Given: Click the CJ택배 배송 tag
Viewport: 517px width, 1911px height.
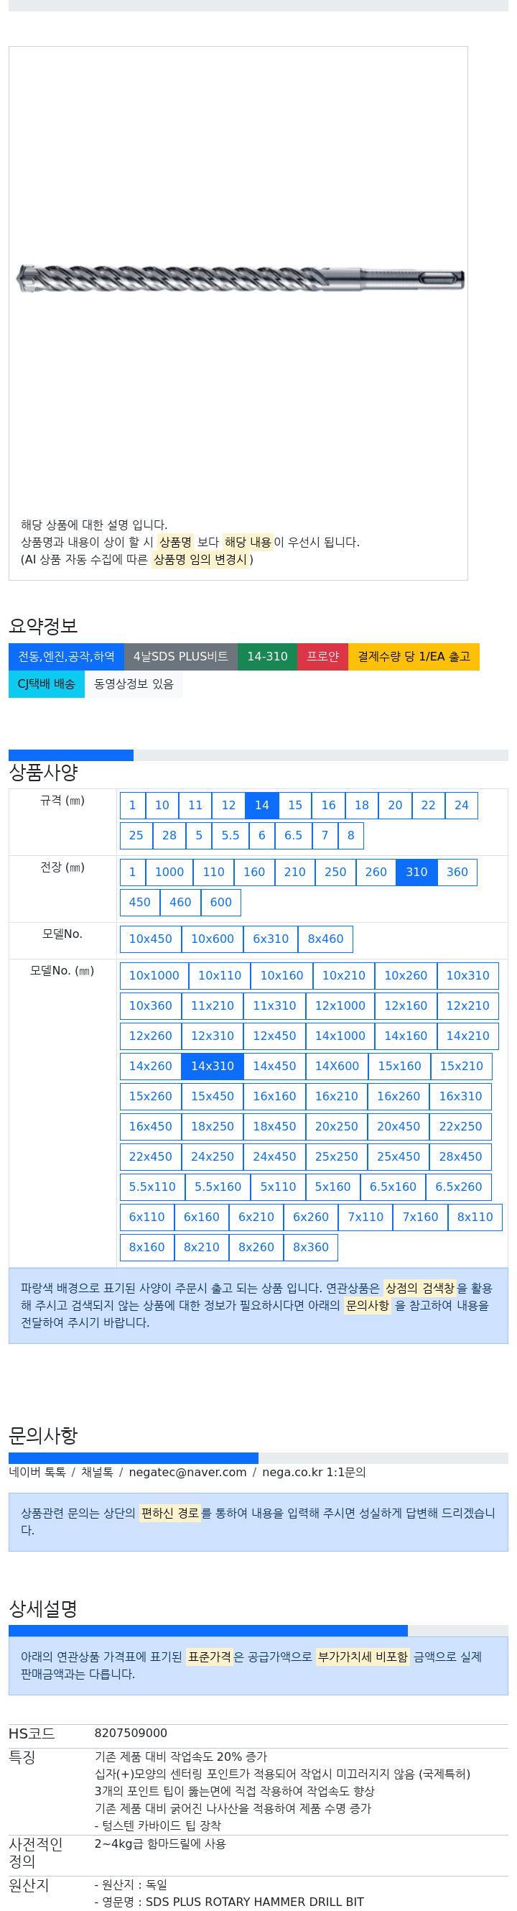Looking at the screenshot, I should pos(47,684).
